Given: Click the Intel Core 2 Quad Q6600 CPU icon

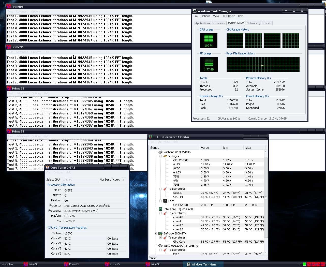Looking at the screenshot, I should pyautogui.click(x=160, y=209).
